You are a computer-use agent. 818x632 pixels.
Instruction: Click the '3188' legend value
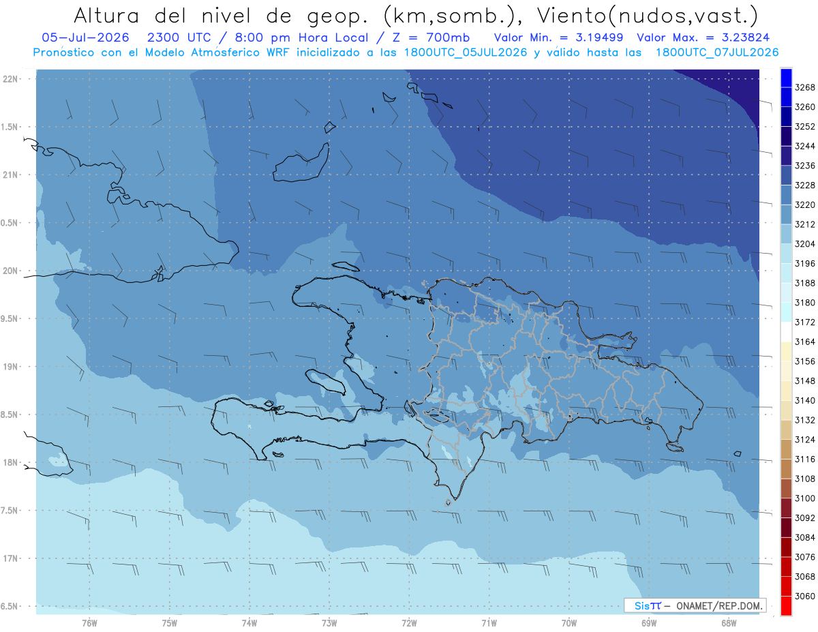pos(805,283)
